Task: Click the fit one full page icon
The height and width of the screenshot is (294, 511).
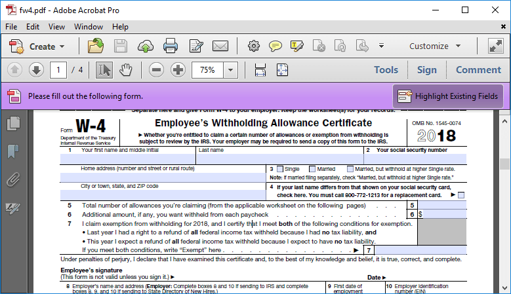Action: (282, 69)
